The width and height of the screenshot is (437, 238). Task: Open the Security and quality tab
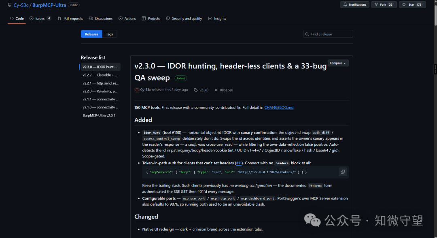coord(184,18)
